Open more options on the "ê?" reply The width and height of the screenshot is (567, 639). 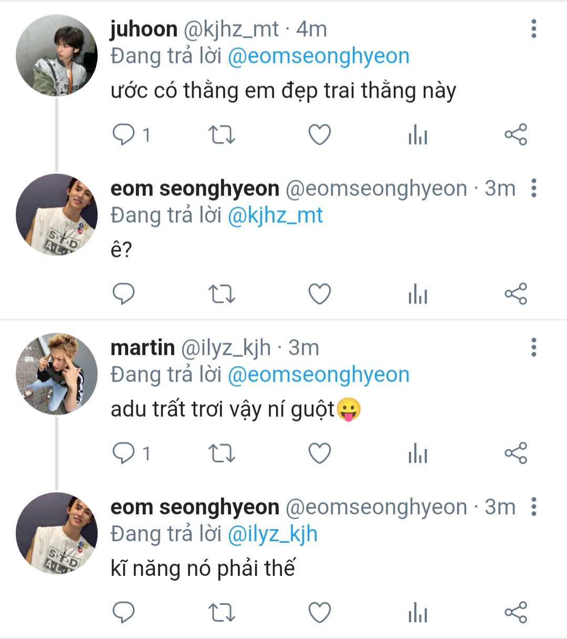pos(533,188)
